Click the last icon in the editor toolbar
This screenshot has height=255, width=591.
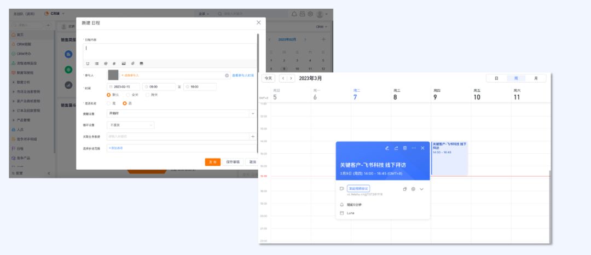point(141,63)
